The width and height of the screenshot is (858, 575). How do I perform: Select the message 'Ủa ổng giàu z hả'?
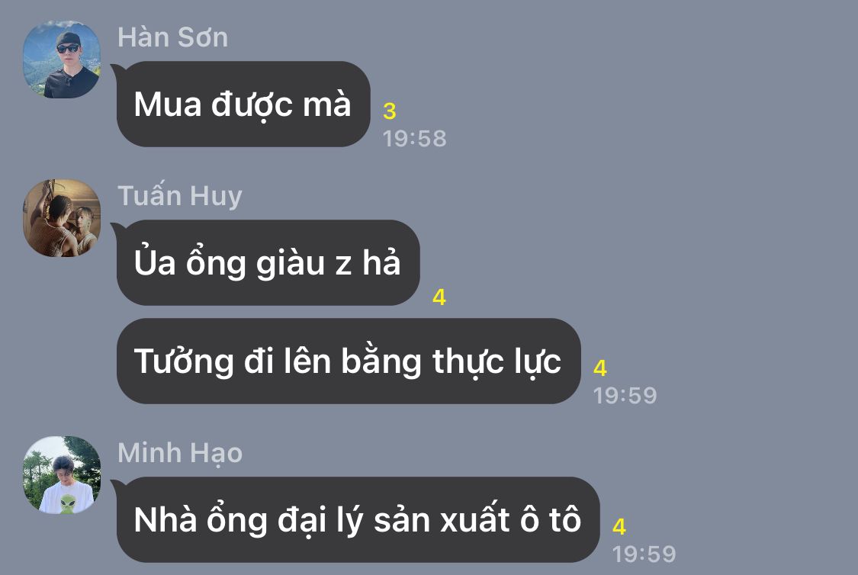point(268,262)
